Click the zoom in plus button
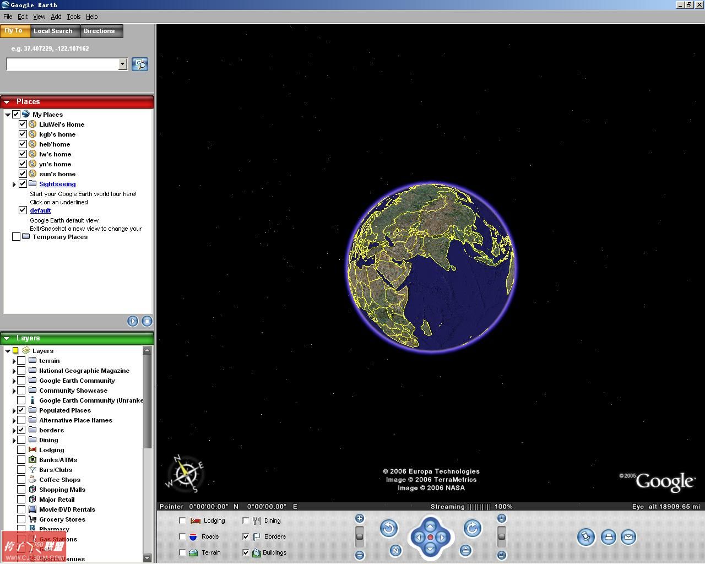This screenshot has width=705, height=564. 360,518
